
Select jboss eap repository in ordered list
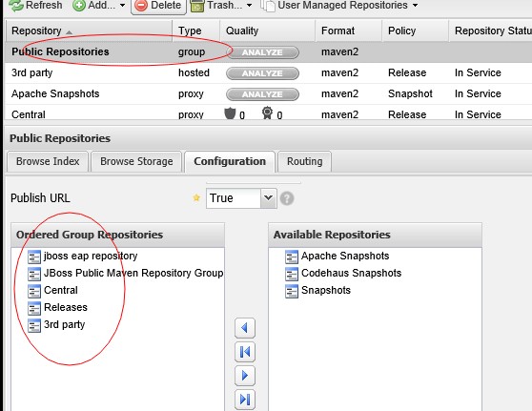tap(91, 256)
